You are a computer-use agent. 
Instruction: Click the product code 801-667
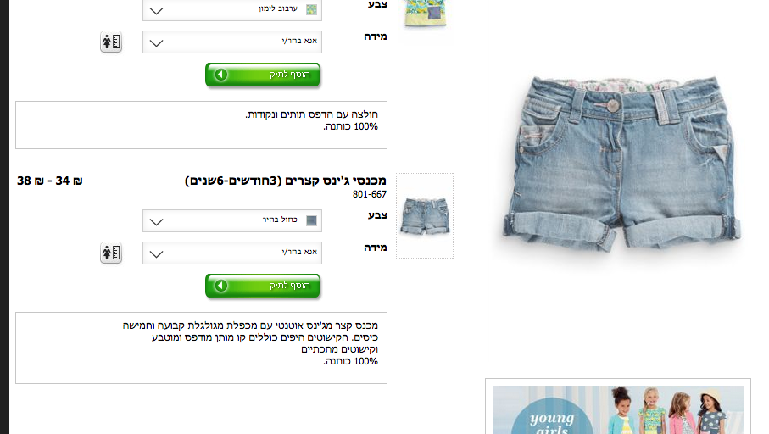pos(370,195)
